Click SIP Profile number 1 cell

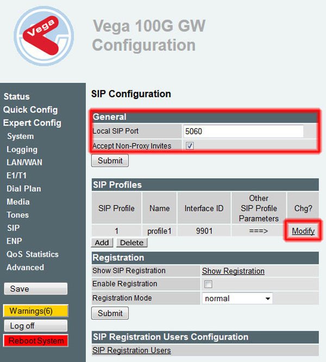click(x=116, y=231)
